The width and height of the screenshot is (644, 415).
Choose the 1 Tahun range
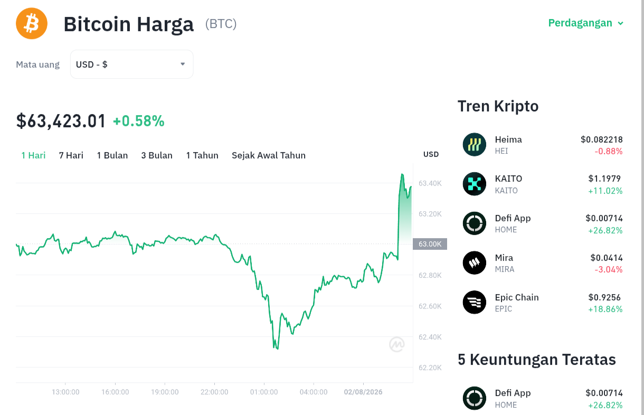202,155
